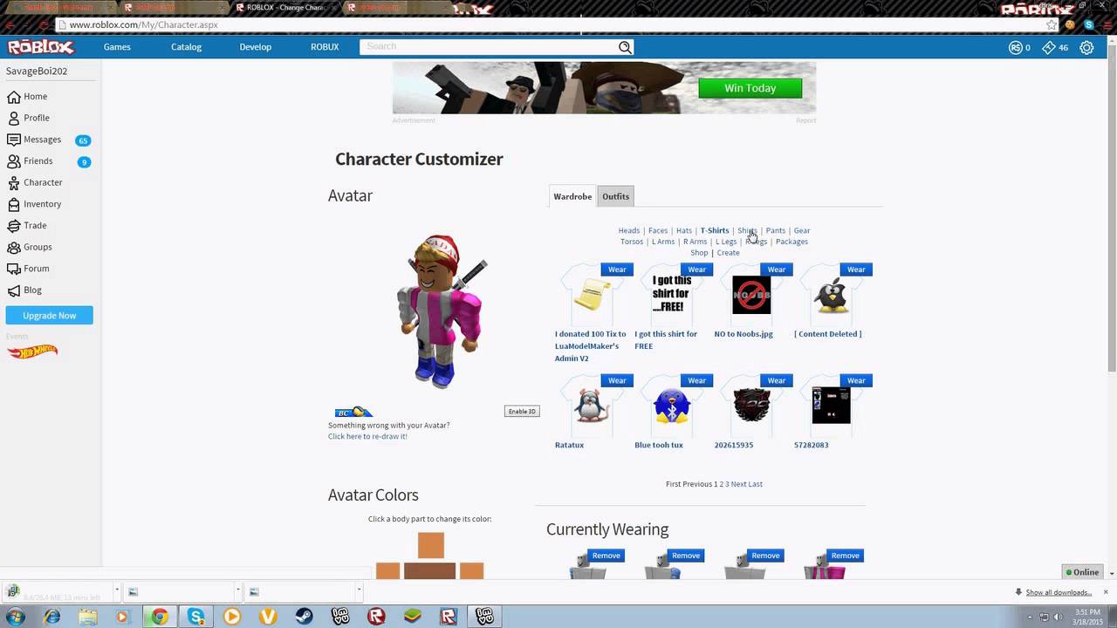The height and width of the screenshot is (628, 1117).
Task: Open third download item's dropdown arrow
Action: (x=359, y=591)
